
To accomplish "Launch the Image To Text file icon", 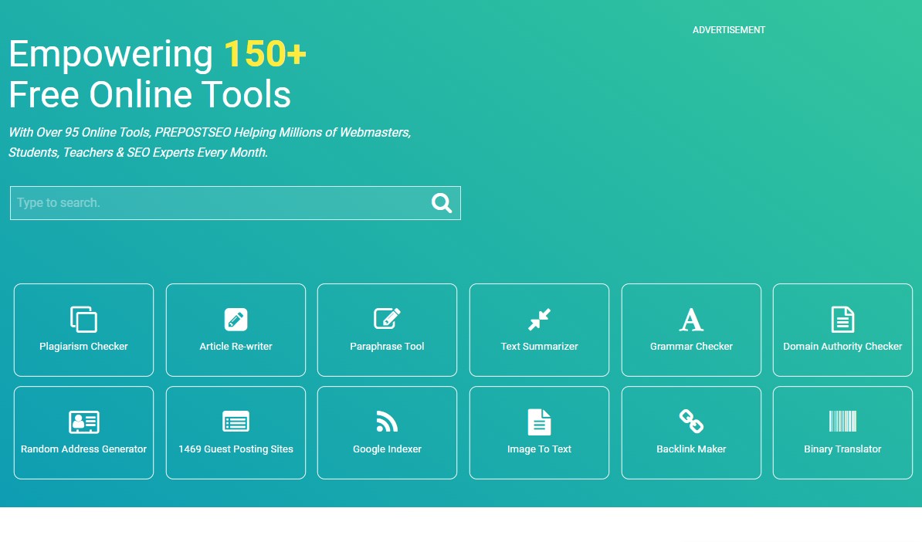I will (x=539, y=422).
